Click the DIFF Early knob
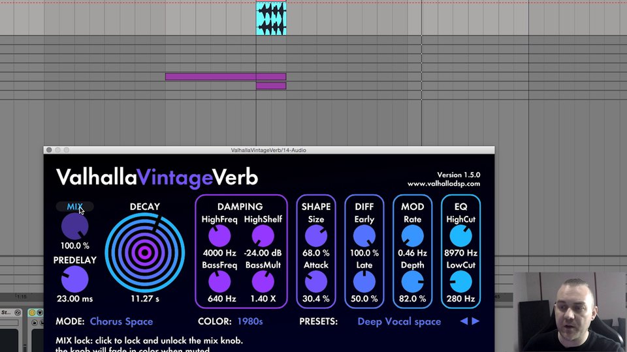The image size is (627, 352). 364,236
